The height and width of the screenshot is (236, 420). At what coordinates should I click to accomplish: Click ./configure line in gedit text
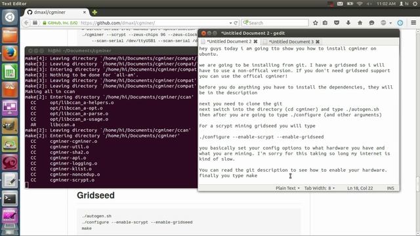click(x=261, y=137)
